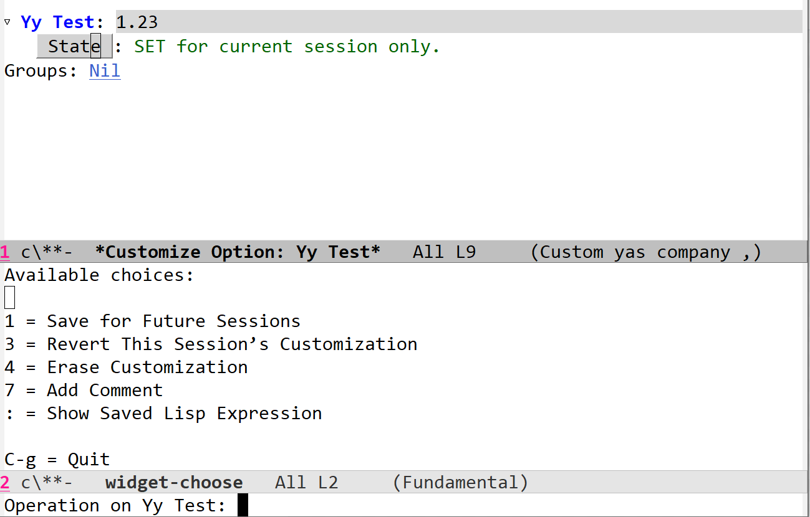Click the widget-choose buffer name in mode line
Image resolution: width=810 pixels, height=517 pixels.
click(174, 483)
